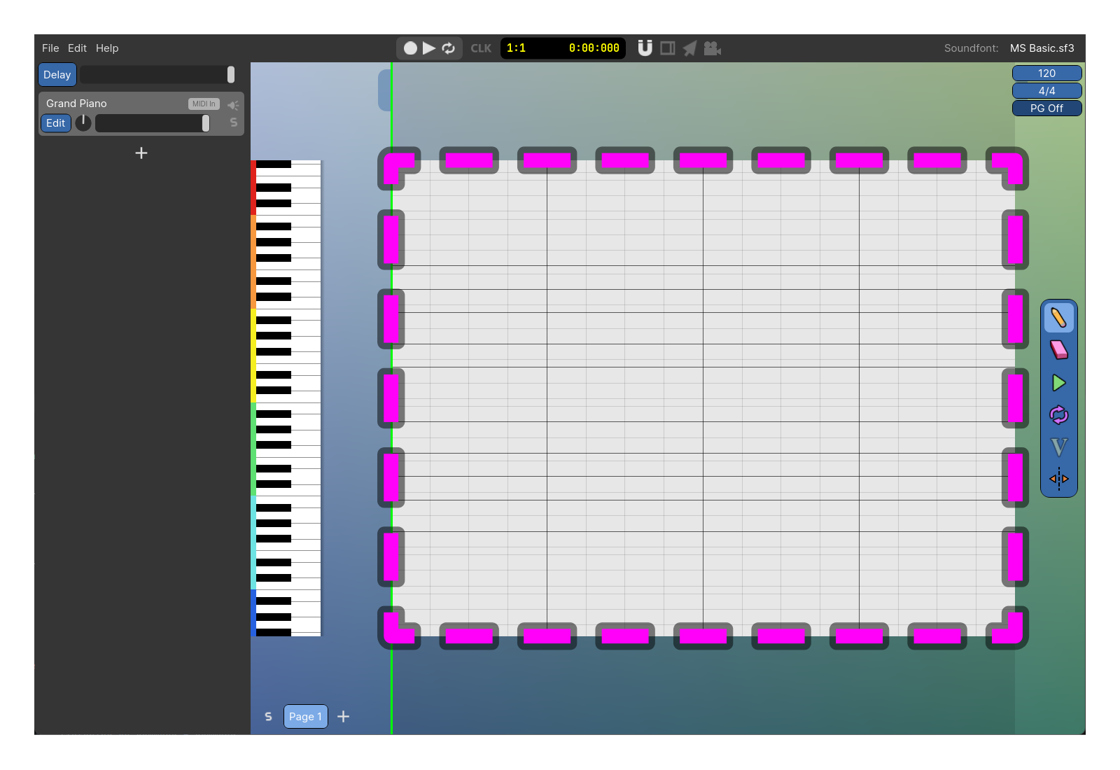Click the Delay effect button
Image resolution: width=1120 pixels, height=770 pixels.
click(57, 75)
